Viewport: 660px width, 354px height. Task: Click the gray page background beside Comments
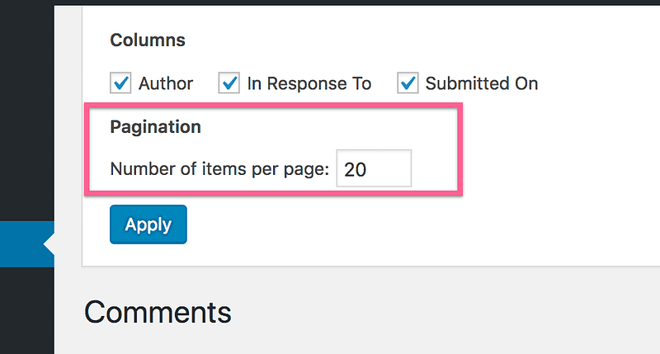click(454, 314)
